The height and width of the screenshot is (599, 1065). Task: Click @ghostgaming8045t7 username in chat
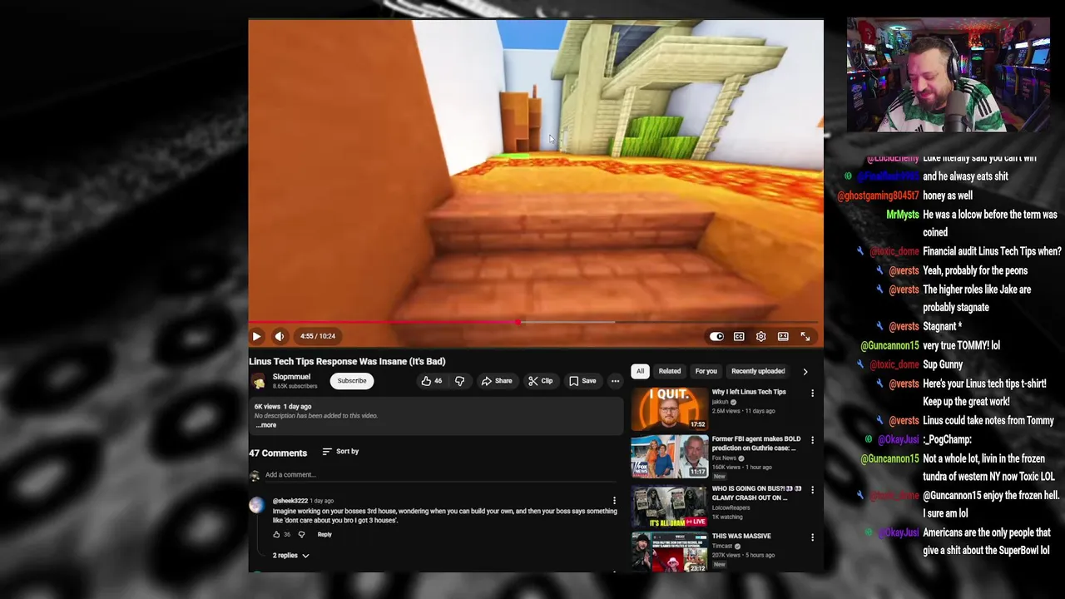pyautogui.click(x=878, y=196)
